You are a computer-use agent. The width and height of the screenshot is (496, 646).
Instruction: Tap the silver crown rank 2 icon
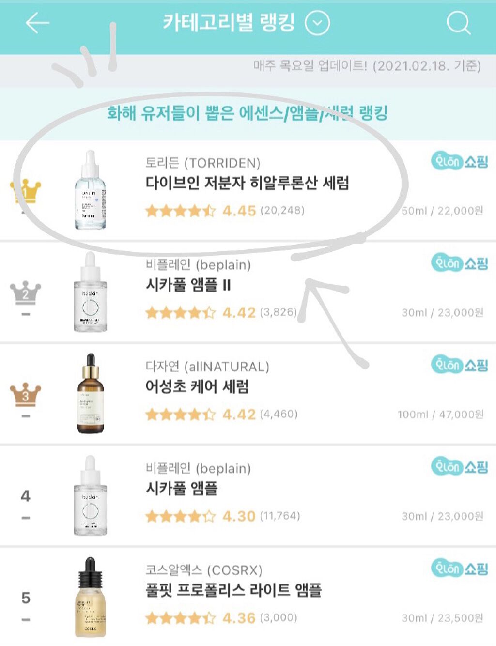[26, 292]
